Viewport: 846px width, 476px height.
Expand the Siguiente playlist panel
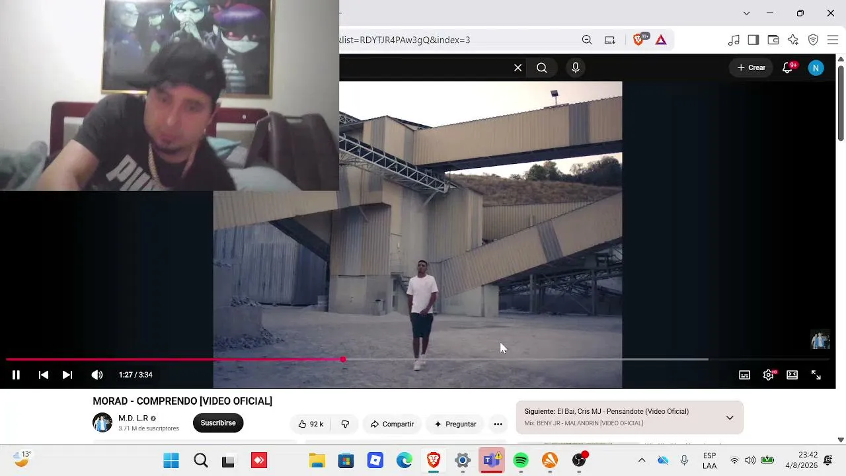point(730,417)
